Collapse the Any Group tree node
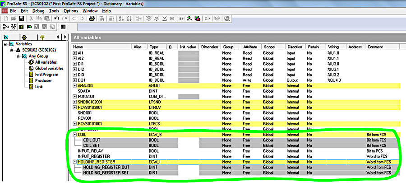406x183 pixels. coord(18,56)
